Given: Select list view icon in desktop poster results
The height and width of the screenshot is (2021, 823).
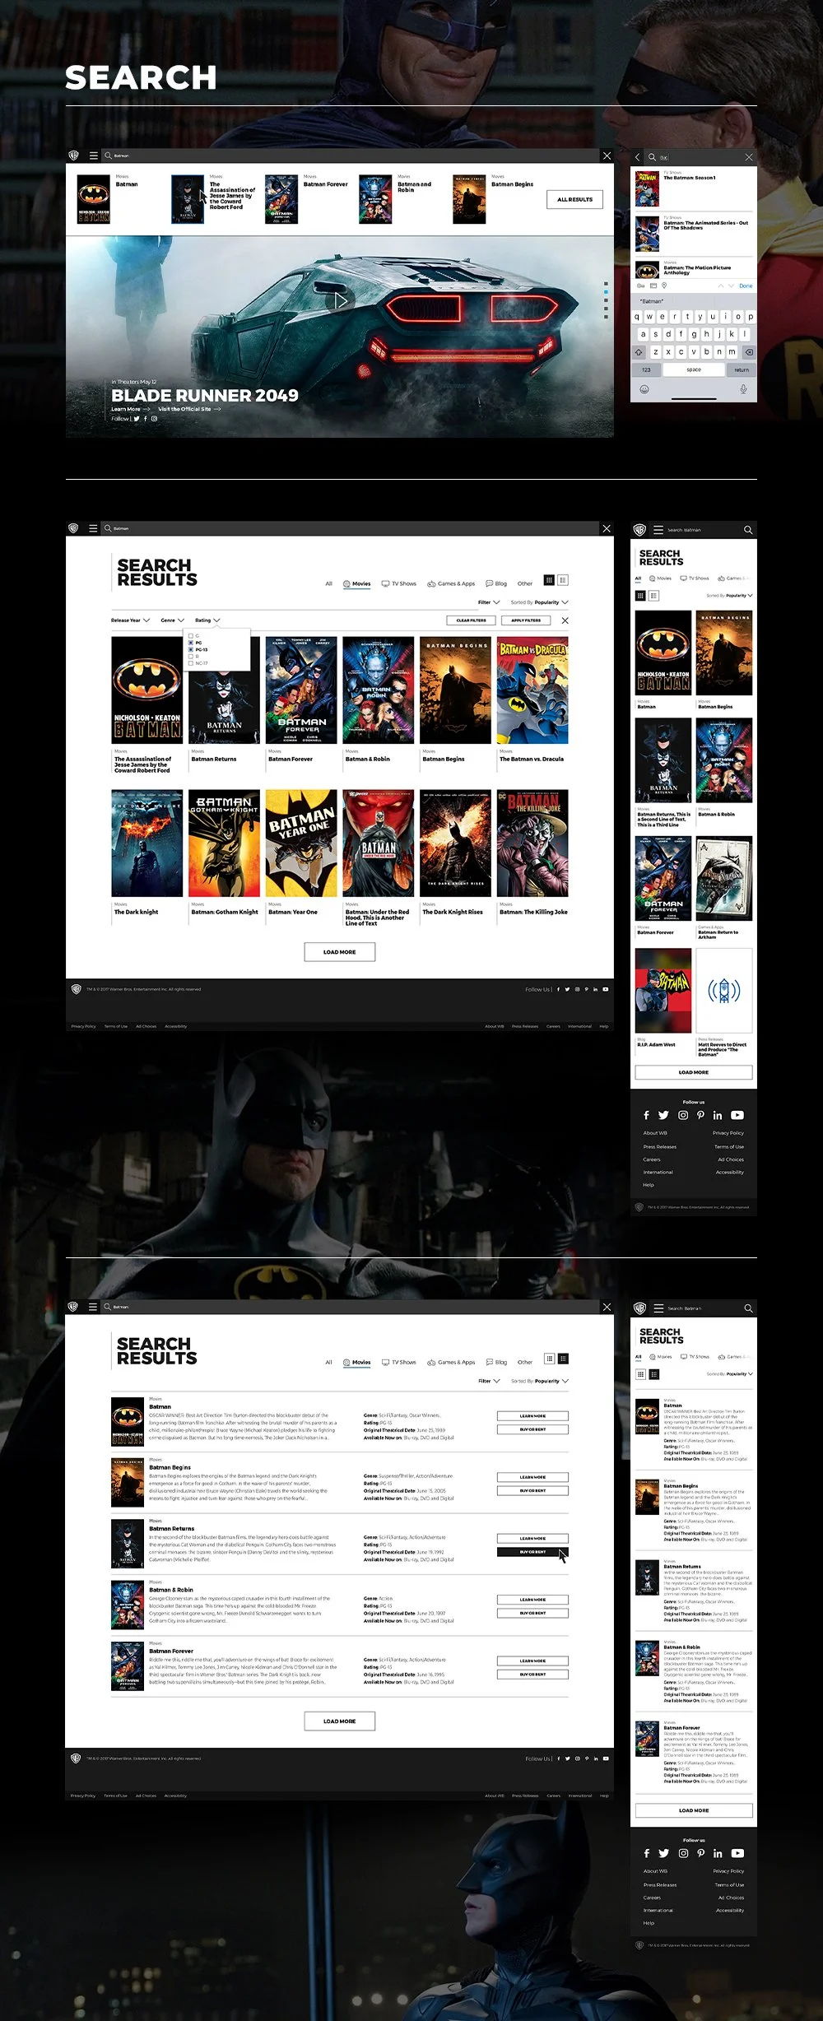Looking at the screenshot, I should coord(563,580).
